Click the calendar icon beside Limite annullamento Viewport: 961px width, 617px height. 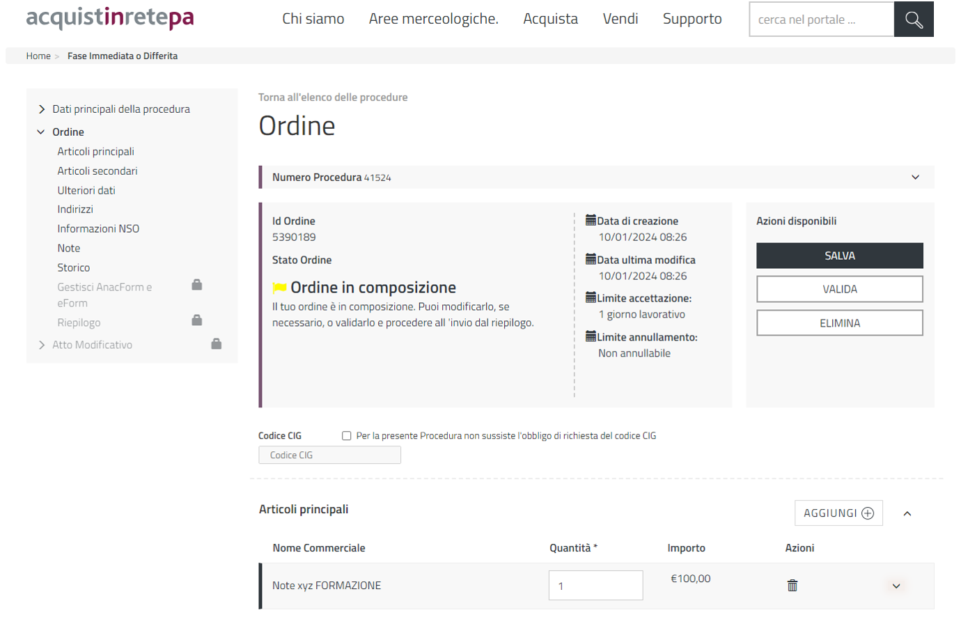pyautogui.click(x=591, y=336)
